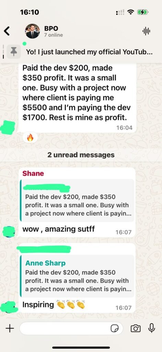This screenshot has height=352, width=162.
Task: Start a voice chat via the waveform icon
Action: (146, 31)
